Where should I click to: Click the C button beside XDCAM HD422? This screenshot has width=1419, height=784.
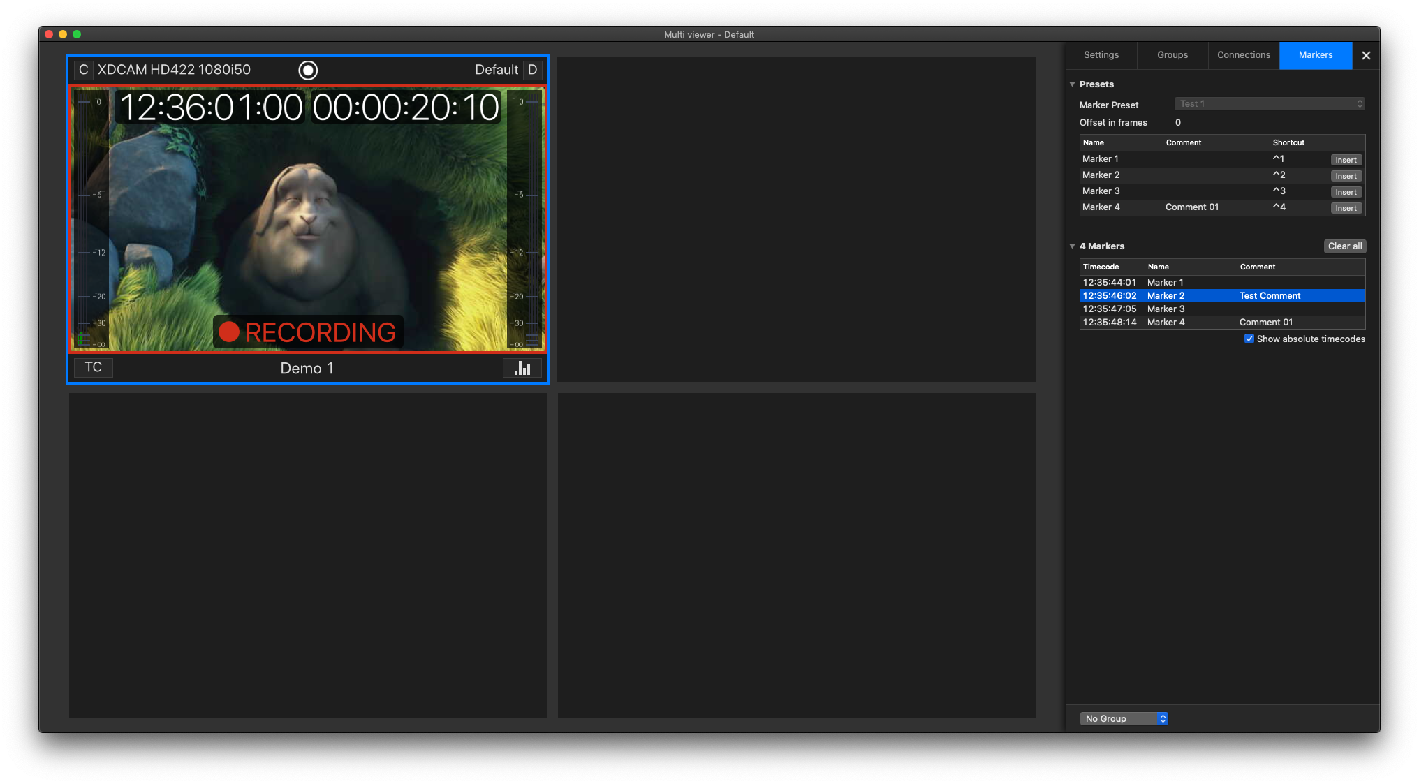tap(83, 70)
